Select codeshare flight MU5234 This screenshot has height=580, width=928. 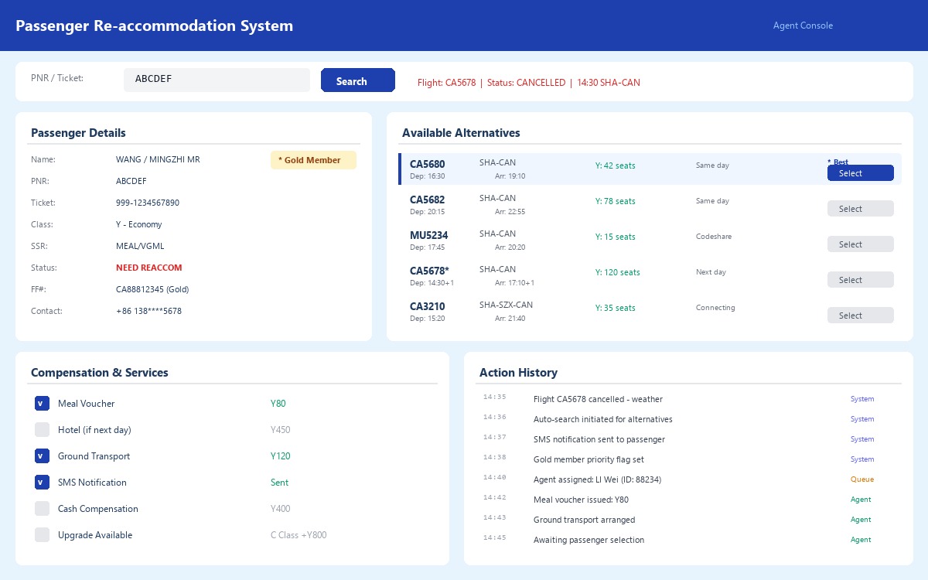pos(860,244)
